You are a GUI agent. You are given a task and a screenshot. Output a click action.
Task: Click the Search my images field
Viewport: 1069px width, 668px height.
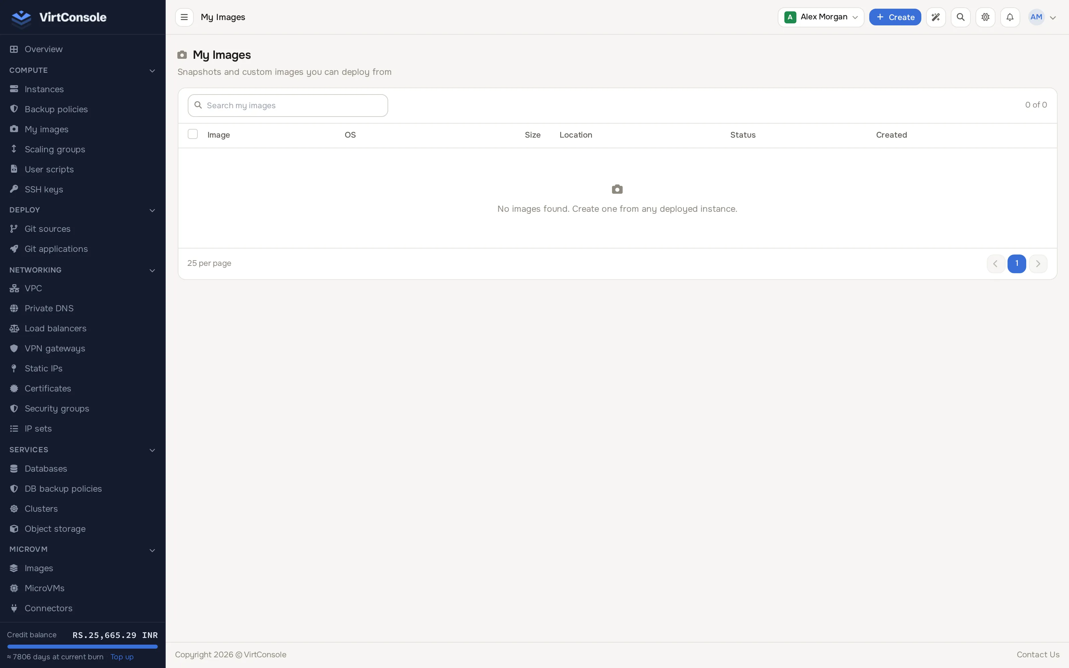click(x=288, y=106)
